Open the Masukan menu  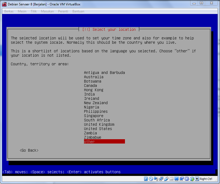coord(47,11)
